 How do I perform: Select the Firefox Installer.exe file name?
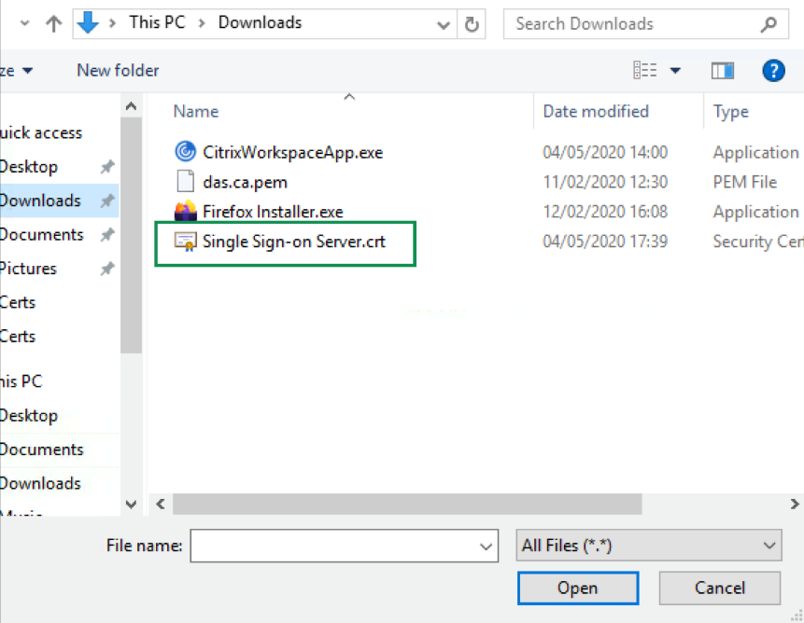click(x=273, y=212)
